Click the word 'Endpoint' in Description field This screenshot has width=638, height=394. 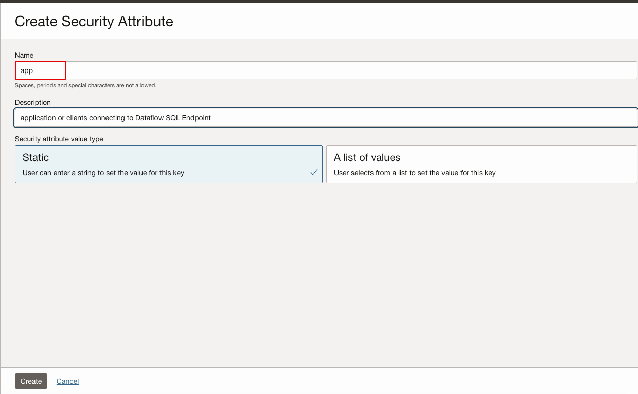pos(197,118)
